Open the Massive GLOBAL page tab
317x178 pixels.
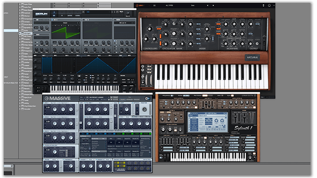coord(128,131)
